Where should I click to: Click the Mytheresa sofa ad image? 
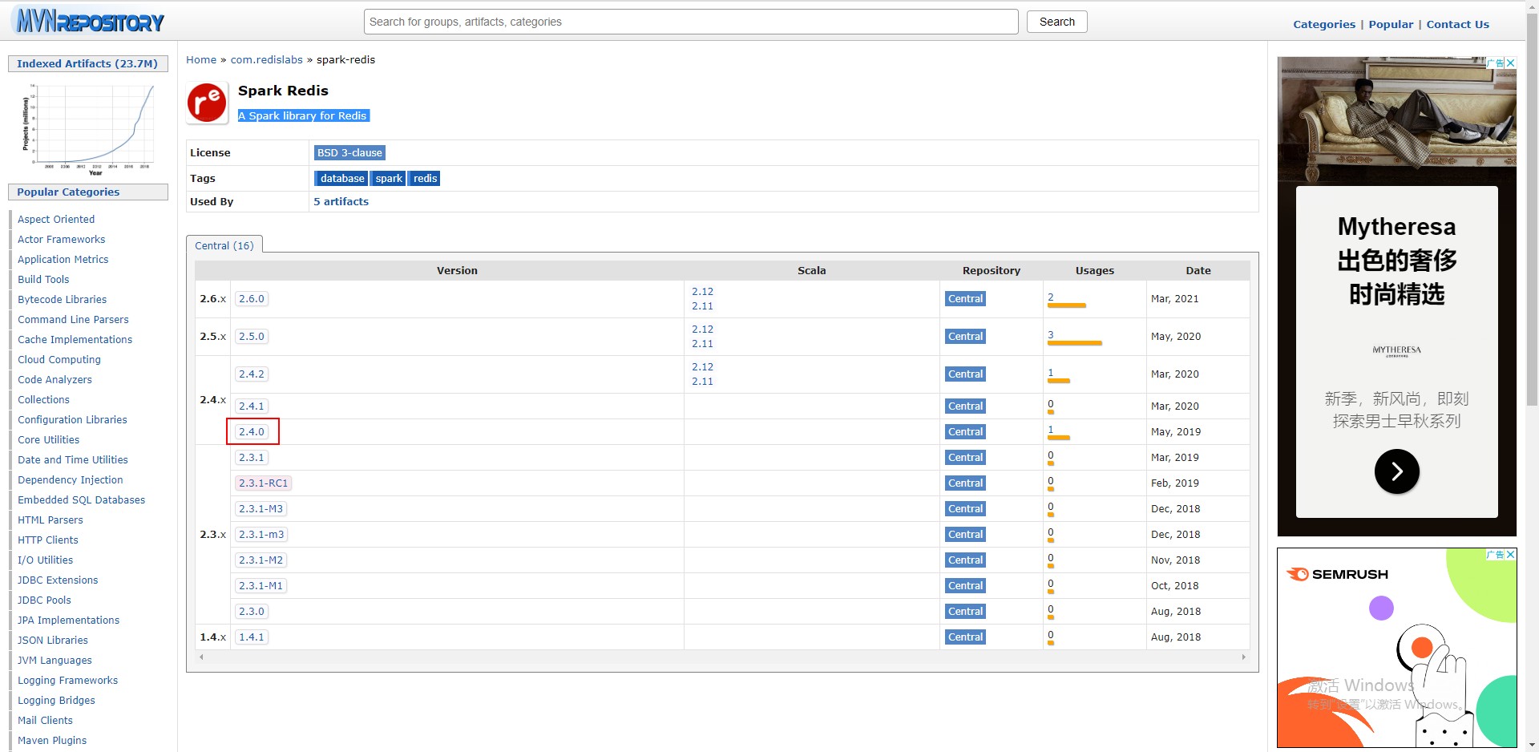(x=1396, y=120)
